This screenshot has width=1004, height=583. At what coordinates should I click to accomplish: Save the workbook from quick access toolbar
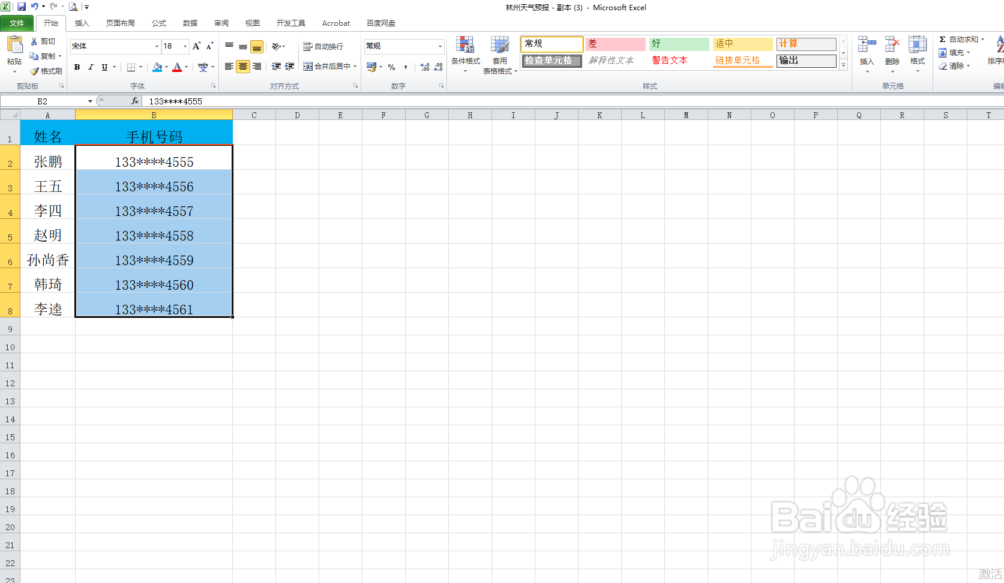tap(22, 7)
